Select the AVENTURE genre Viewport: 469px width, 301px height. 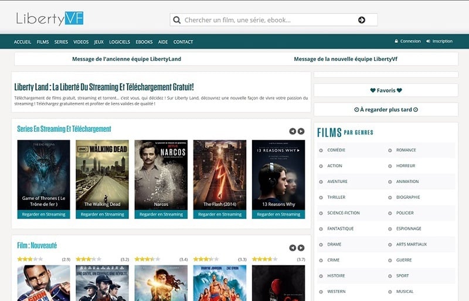[x=338, y=182]
